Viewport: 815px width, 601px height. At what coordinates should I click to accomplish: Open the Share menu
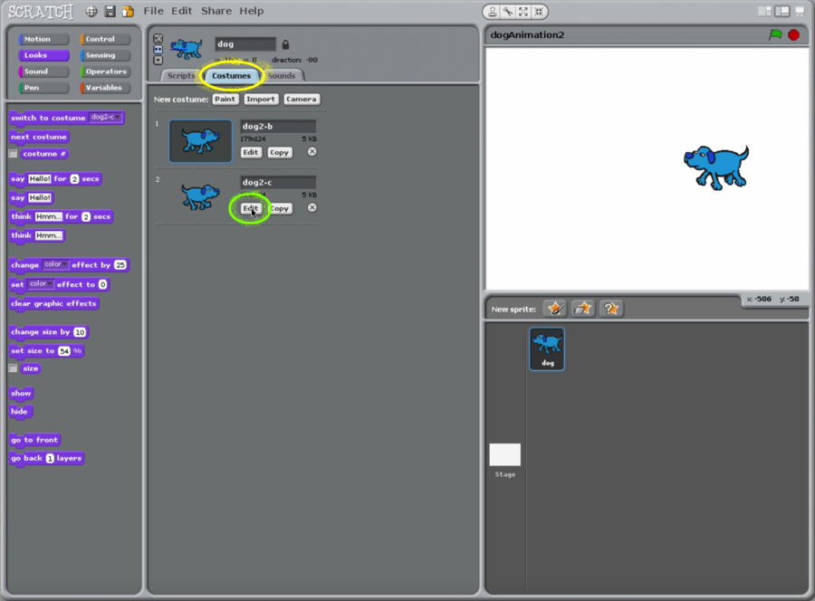tap(216, 11)
